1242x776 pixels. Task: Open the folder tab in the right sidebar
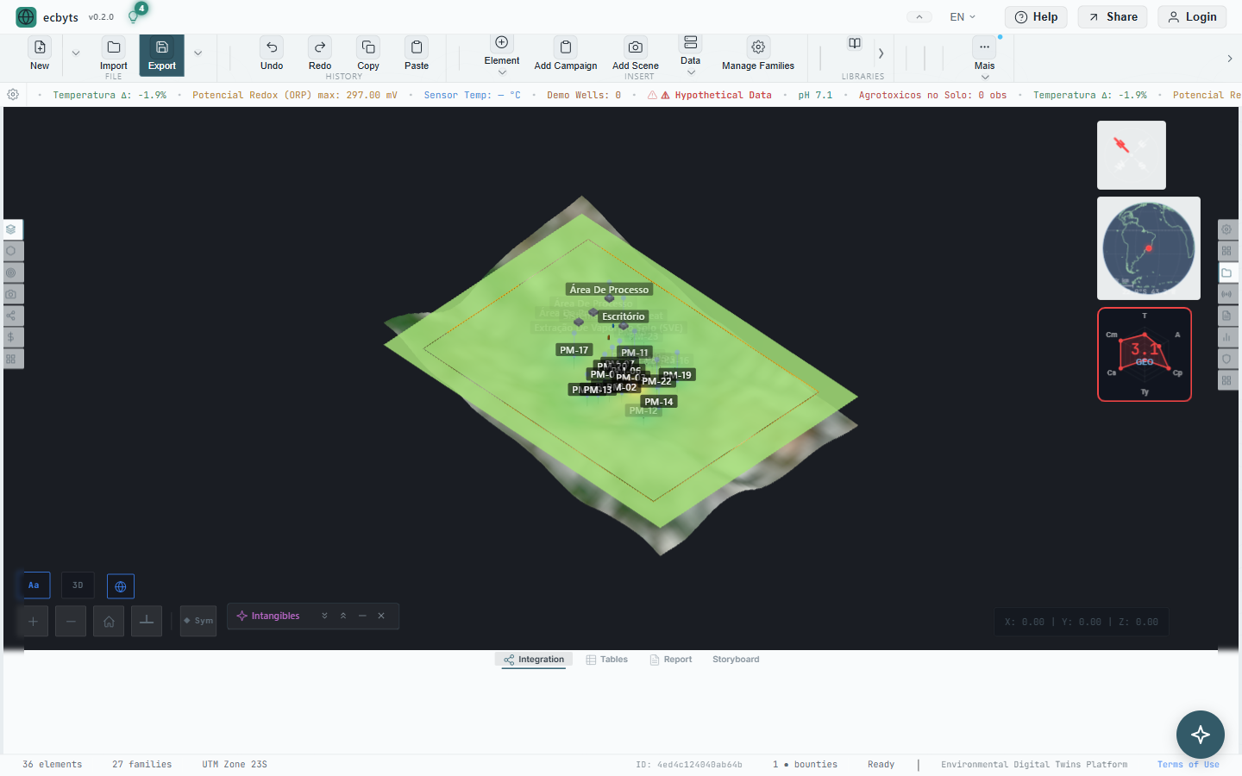coord(1226,272)
